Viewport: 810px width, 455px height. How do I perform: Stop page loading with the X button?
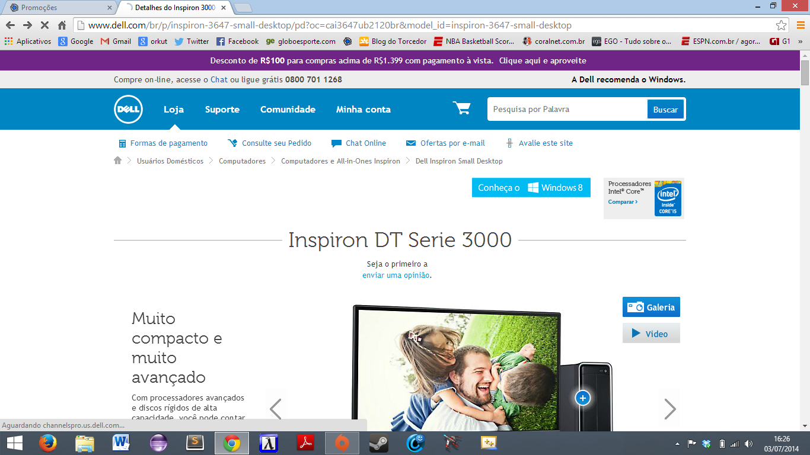click(44, 25)
